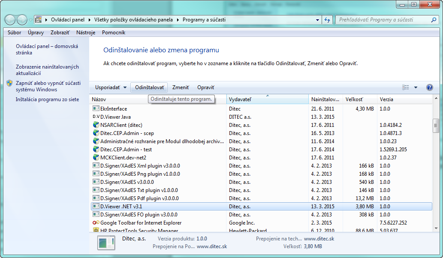Click the scroll up arrow of the list
Image resolution: width=443 pixels, height=258 pixels.
[436, 98]
